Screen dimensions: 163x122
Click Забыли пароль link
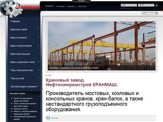[x=126, y=8]
